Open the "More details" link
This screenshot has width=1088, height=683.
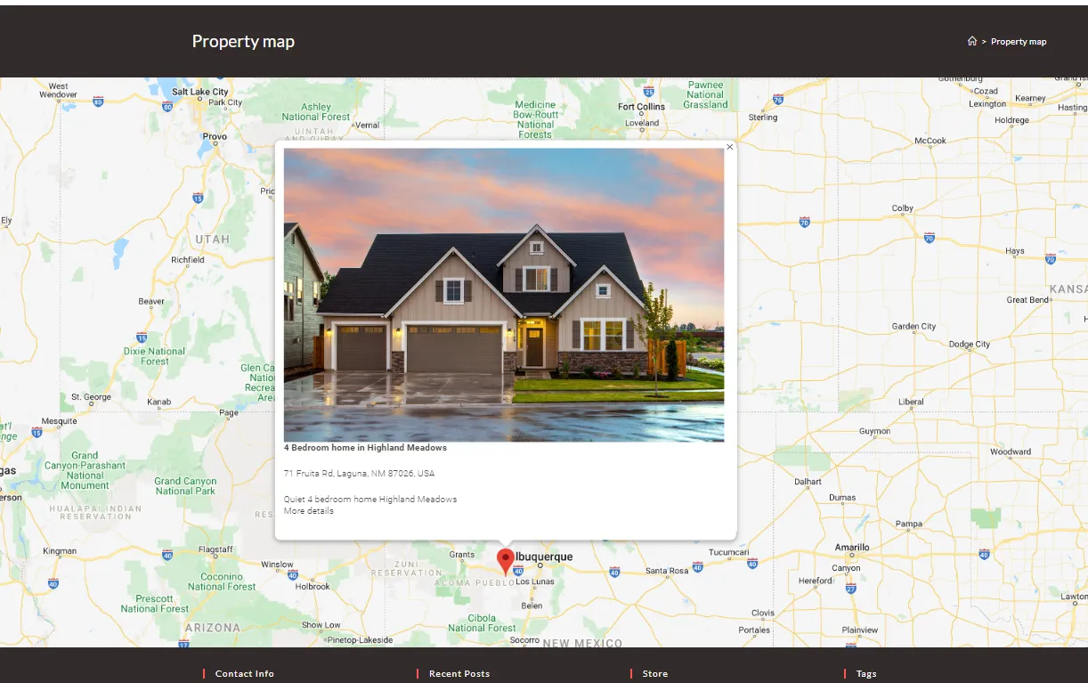coord(306,510)
